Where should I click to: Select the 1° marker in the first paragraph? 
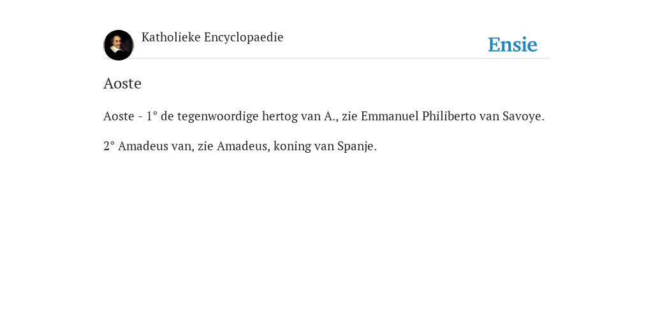[x=152, y=116]
